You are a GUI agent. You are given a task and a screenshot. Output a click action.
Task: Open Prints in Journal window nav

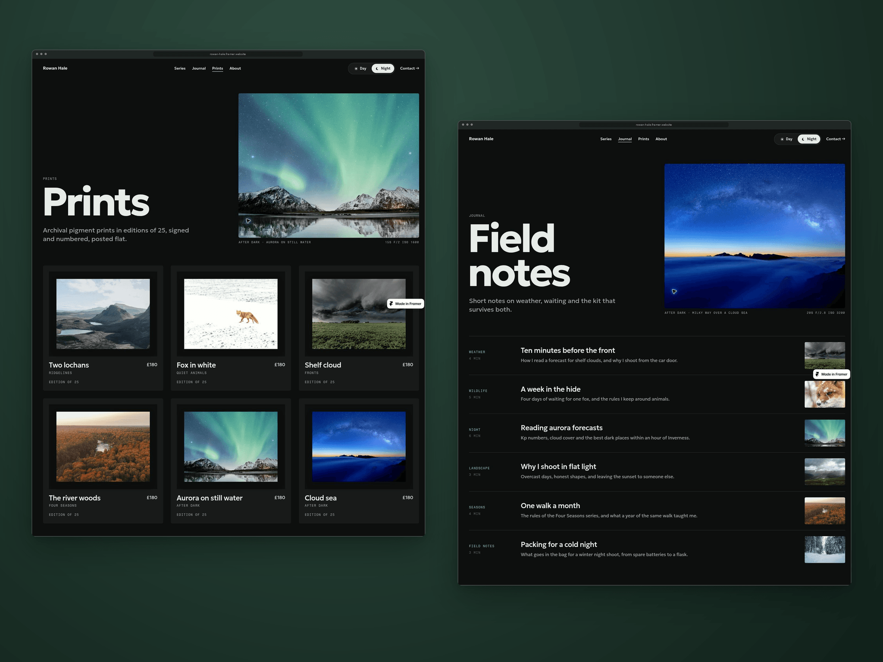(644, 139)
